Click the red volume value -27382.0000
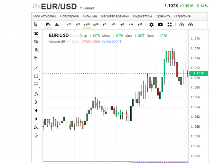 pyautogui.click(x=90, y=42)
